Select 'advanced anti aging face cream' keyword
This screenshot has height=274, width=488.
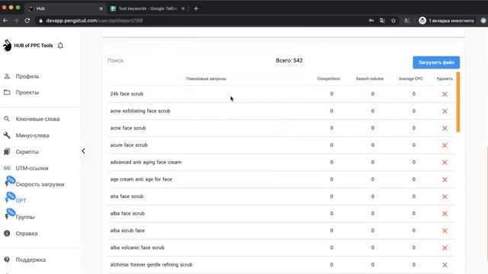pos(146,162)
